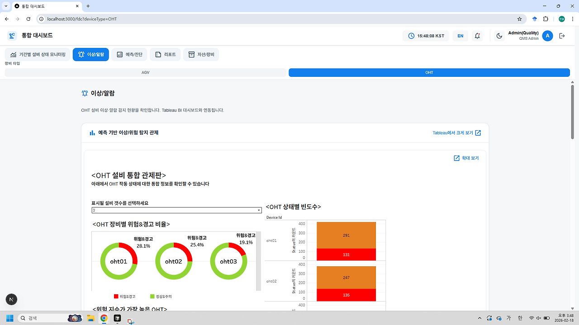Screen dimensions: 579x325
Task: Click red 위험&경고 legend swatch
Action: (x=116, y=297)
